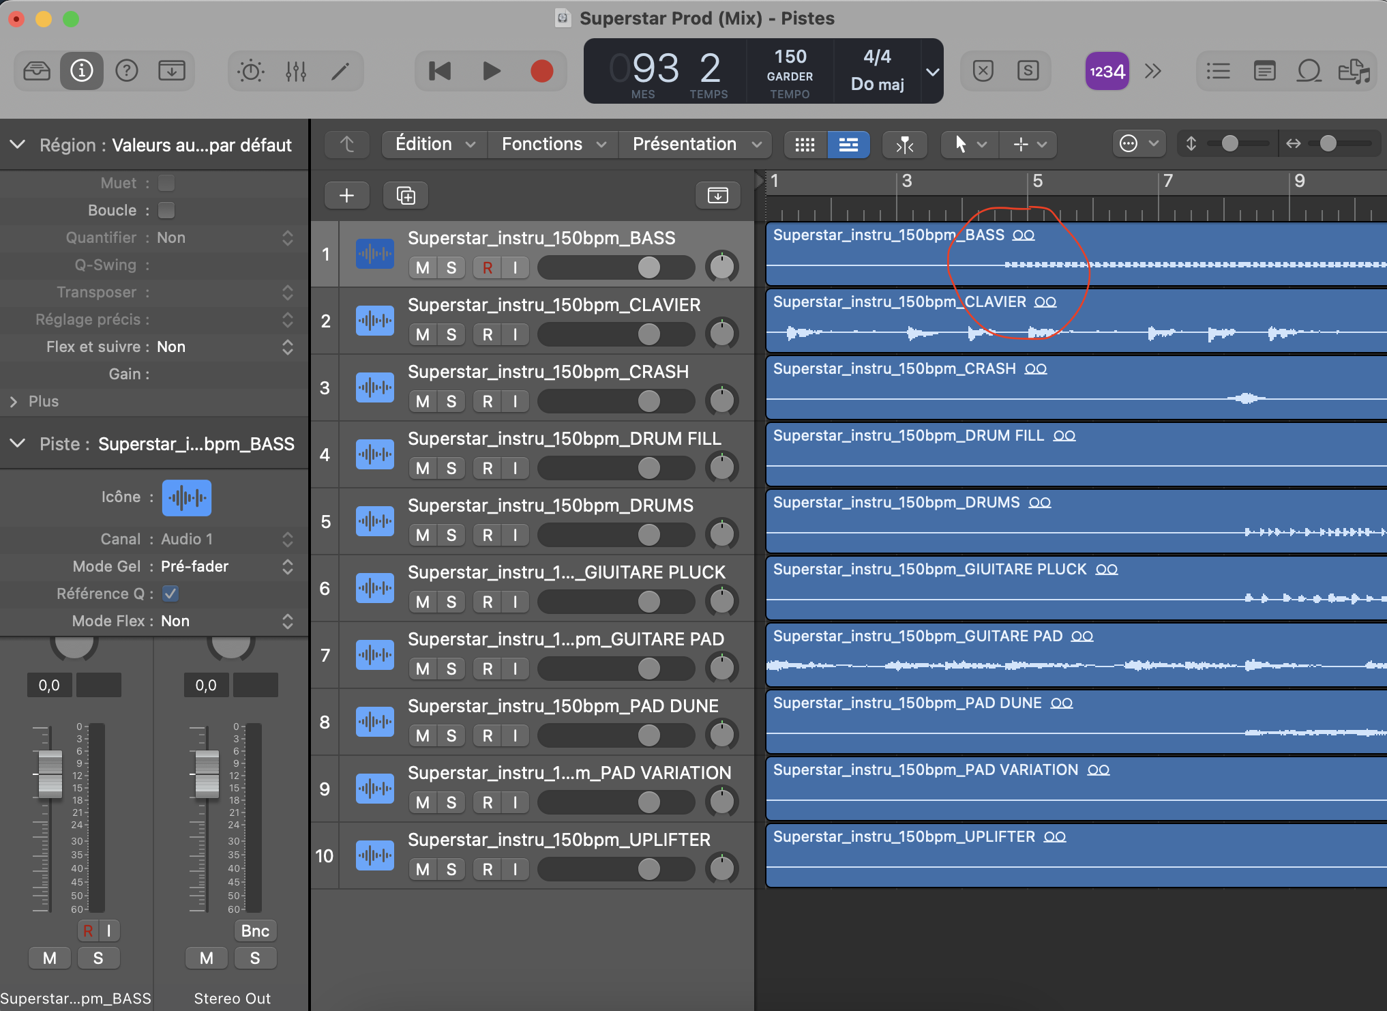This screenshot has height=1011, width=1387.
Task: Uncheck the Référence Q checkbox
Action: [170, 594]
